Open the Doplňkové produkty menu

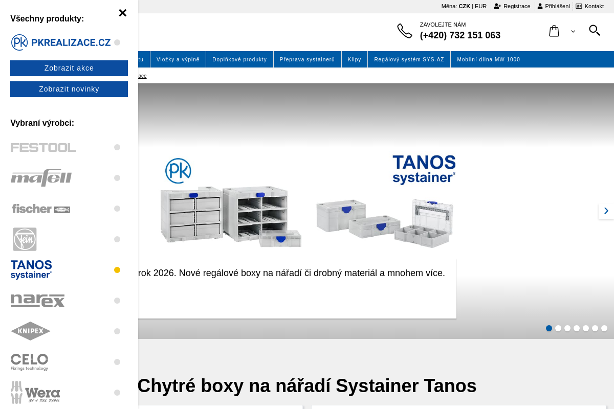pyautogui.click(x=239, y=59)
